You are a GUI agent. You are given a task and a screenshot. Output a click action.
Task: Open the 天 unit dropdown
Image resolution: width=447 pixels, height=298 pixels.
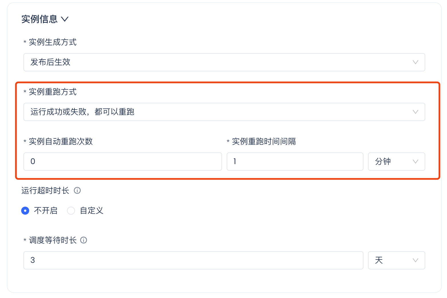tap(396, 260)
